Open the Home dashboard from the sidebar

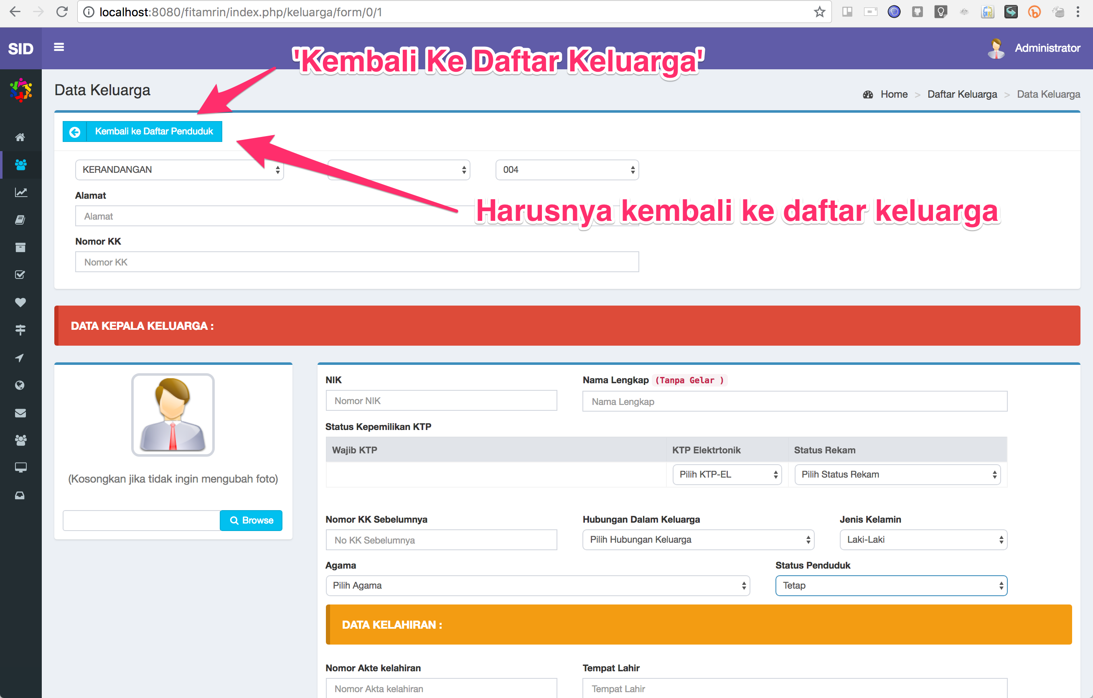pyautogui.click(x=20, y=137)
